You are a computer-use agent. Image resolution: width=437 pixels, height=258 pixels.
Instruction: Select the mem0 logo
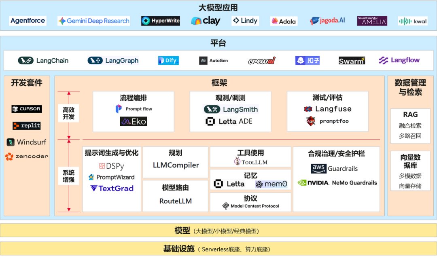pyautogui.click(x=271, y=184)
